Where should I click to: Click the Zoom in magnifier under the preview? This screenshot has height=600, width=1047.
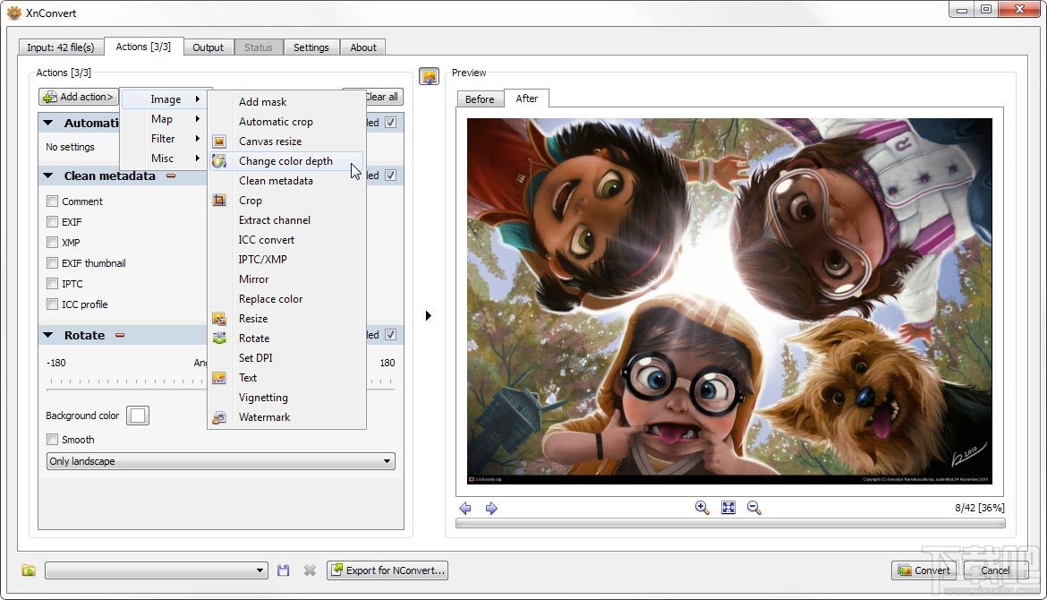(x=702, y=508)
